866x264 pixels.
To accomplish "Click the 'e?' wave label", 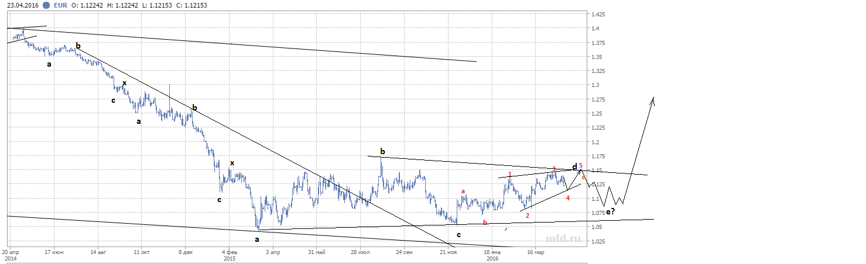I will tap(610, 212).
